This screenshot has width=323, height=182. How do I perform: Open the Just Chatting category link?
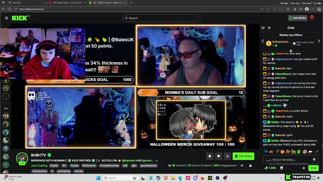pos(39,166)
